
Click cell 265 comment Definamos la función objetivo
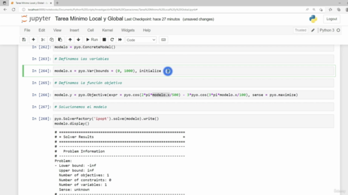pyautogui.click(x=194, y=83)
